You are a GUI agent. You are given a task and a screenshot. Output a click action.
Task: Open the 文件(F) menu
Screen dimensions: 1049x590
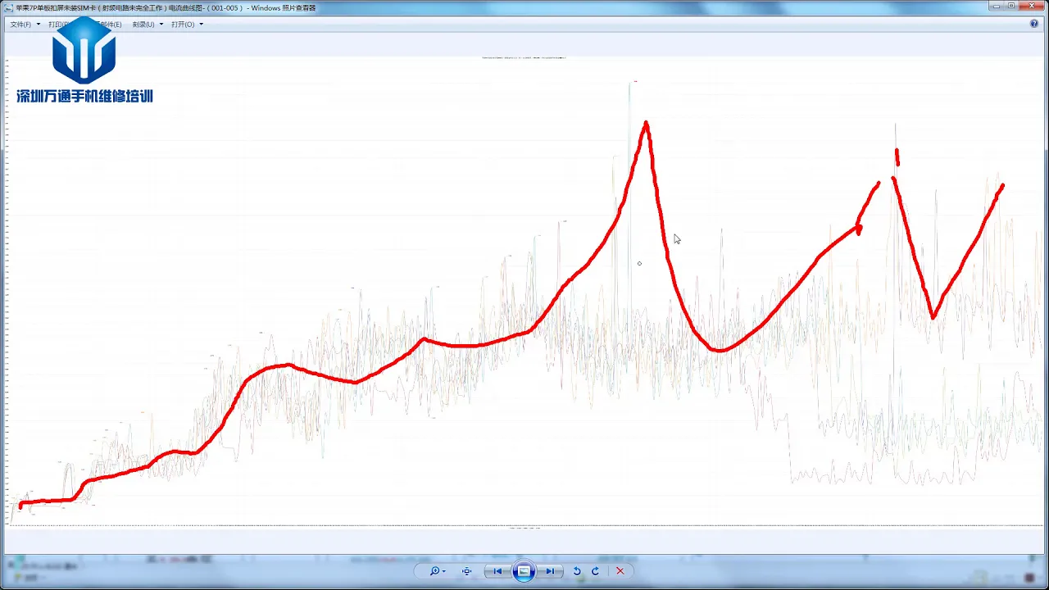point(25,25)
